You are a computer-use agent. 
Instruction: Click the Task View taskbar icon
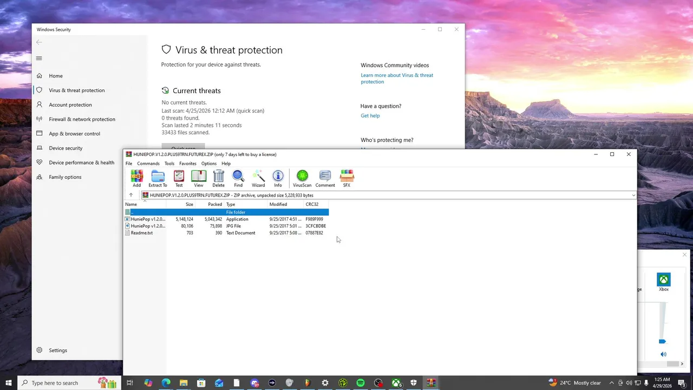tap(130, 383)
